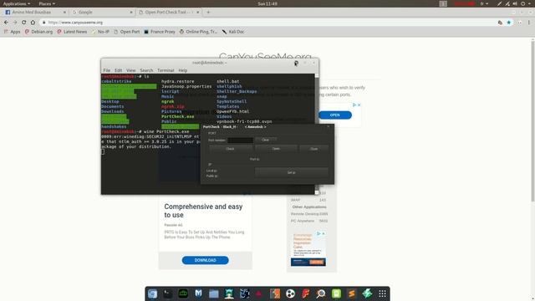Click the red record dot icon in dock
Viewport: 535px width, 301px height.
click(x=259, y=293)
